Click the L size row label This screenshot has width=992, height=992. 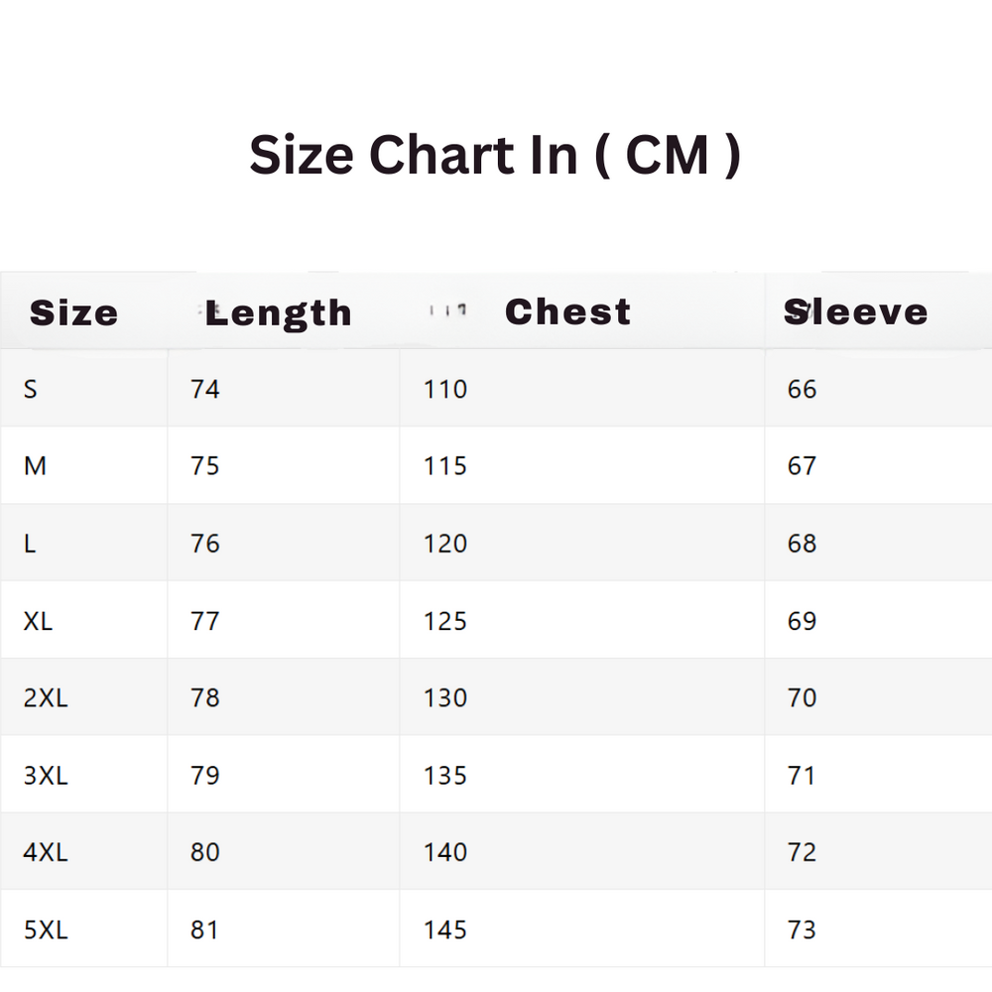coord(30,544)
